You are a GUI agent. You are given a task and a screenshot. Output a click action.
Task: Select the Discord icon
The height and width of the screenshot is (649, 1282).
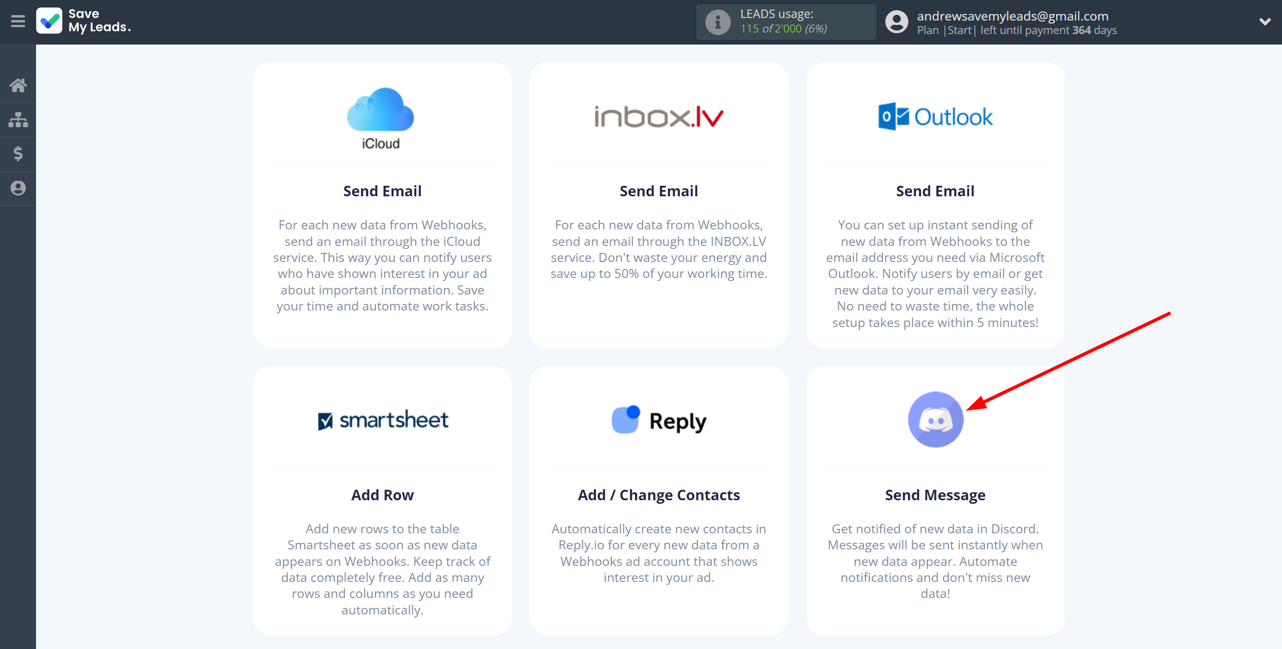pos(935,420)
